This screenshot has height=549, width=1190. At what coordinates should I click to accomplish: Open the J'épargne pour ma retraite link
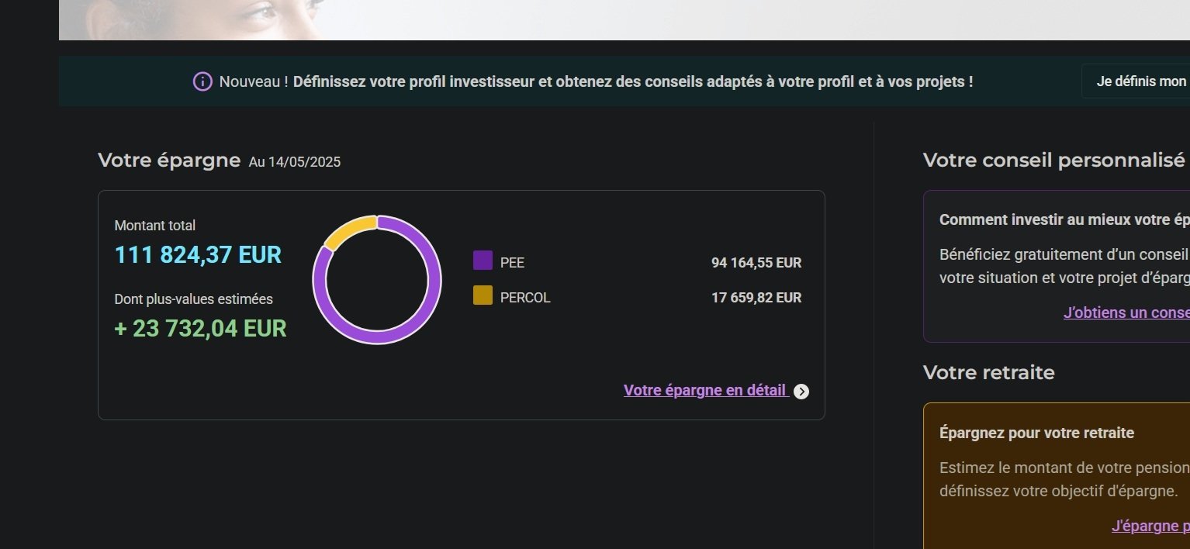coord(1150,526)
